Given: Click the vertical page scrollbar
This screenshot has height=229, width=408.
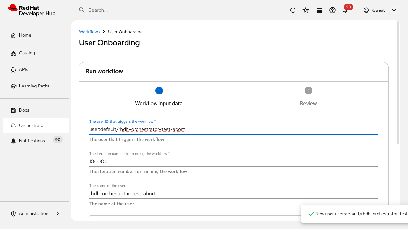Looking at the screenshot, I should click(398, 83).
